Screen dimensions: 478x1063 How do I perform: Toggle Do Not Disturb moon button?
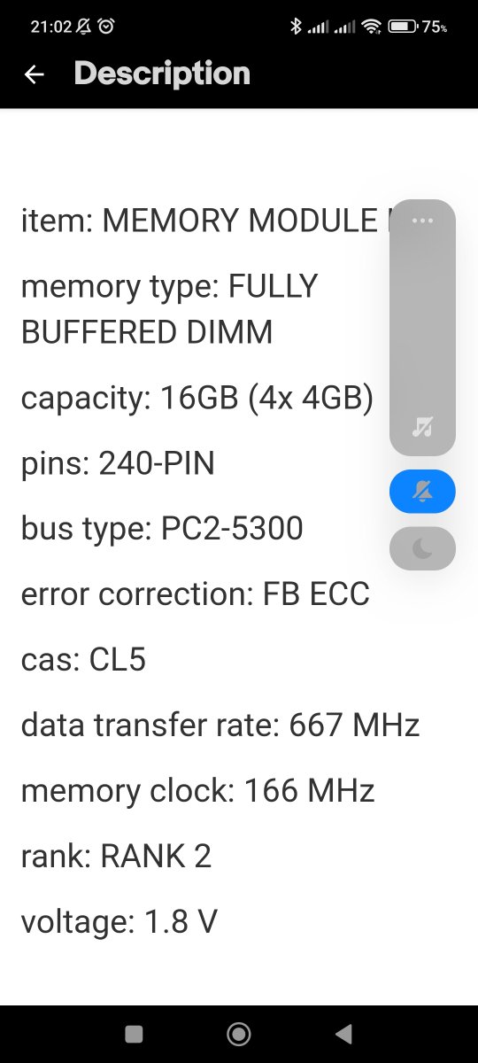click(422, 549)
